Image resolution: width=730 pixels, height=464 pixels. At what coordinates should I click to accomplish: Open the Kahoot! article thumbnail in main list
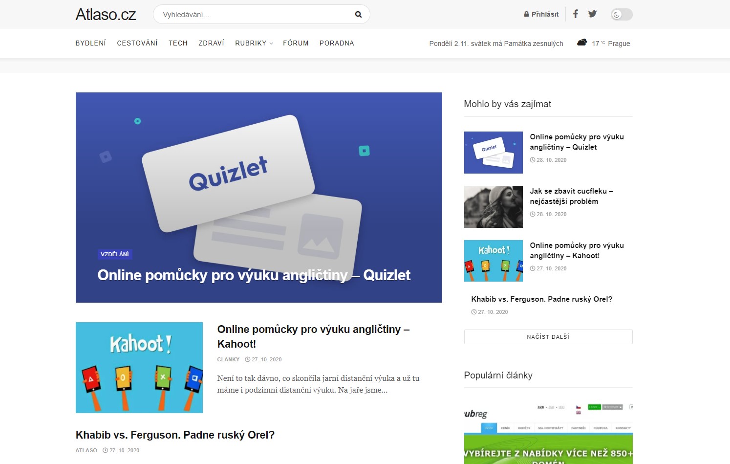pyautogui.click(x=139, y=368)
